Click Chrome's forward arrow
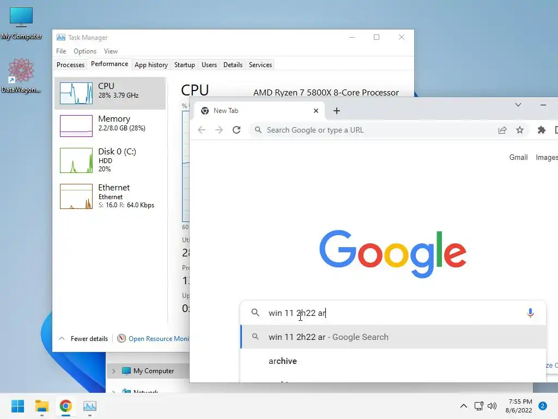This screenshot has width=558, height=419. click(x=219, y=130)
